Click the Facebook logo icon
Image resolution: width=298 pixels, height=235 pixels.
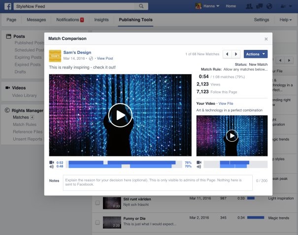click(x=8, y=6)
